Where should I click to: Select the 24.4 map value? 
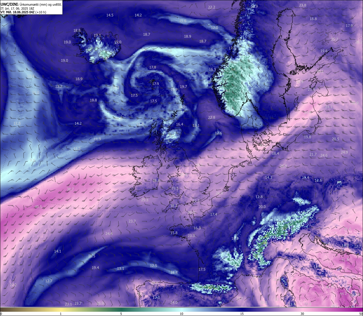click(109, 234)
